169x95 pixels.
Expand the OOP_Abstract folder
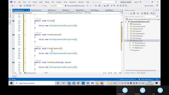click(x=128, y=31)
